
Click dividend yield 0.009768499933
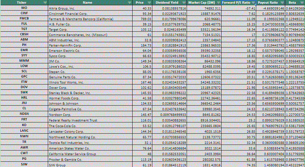pyautogui.click(x=169, y=114)
